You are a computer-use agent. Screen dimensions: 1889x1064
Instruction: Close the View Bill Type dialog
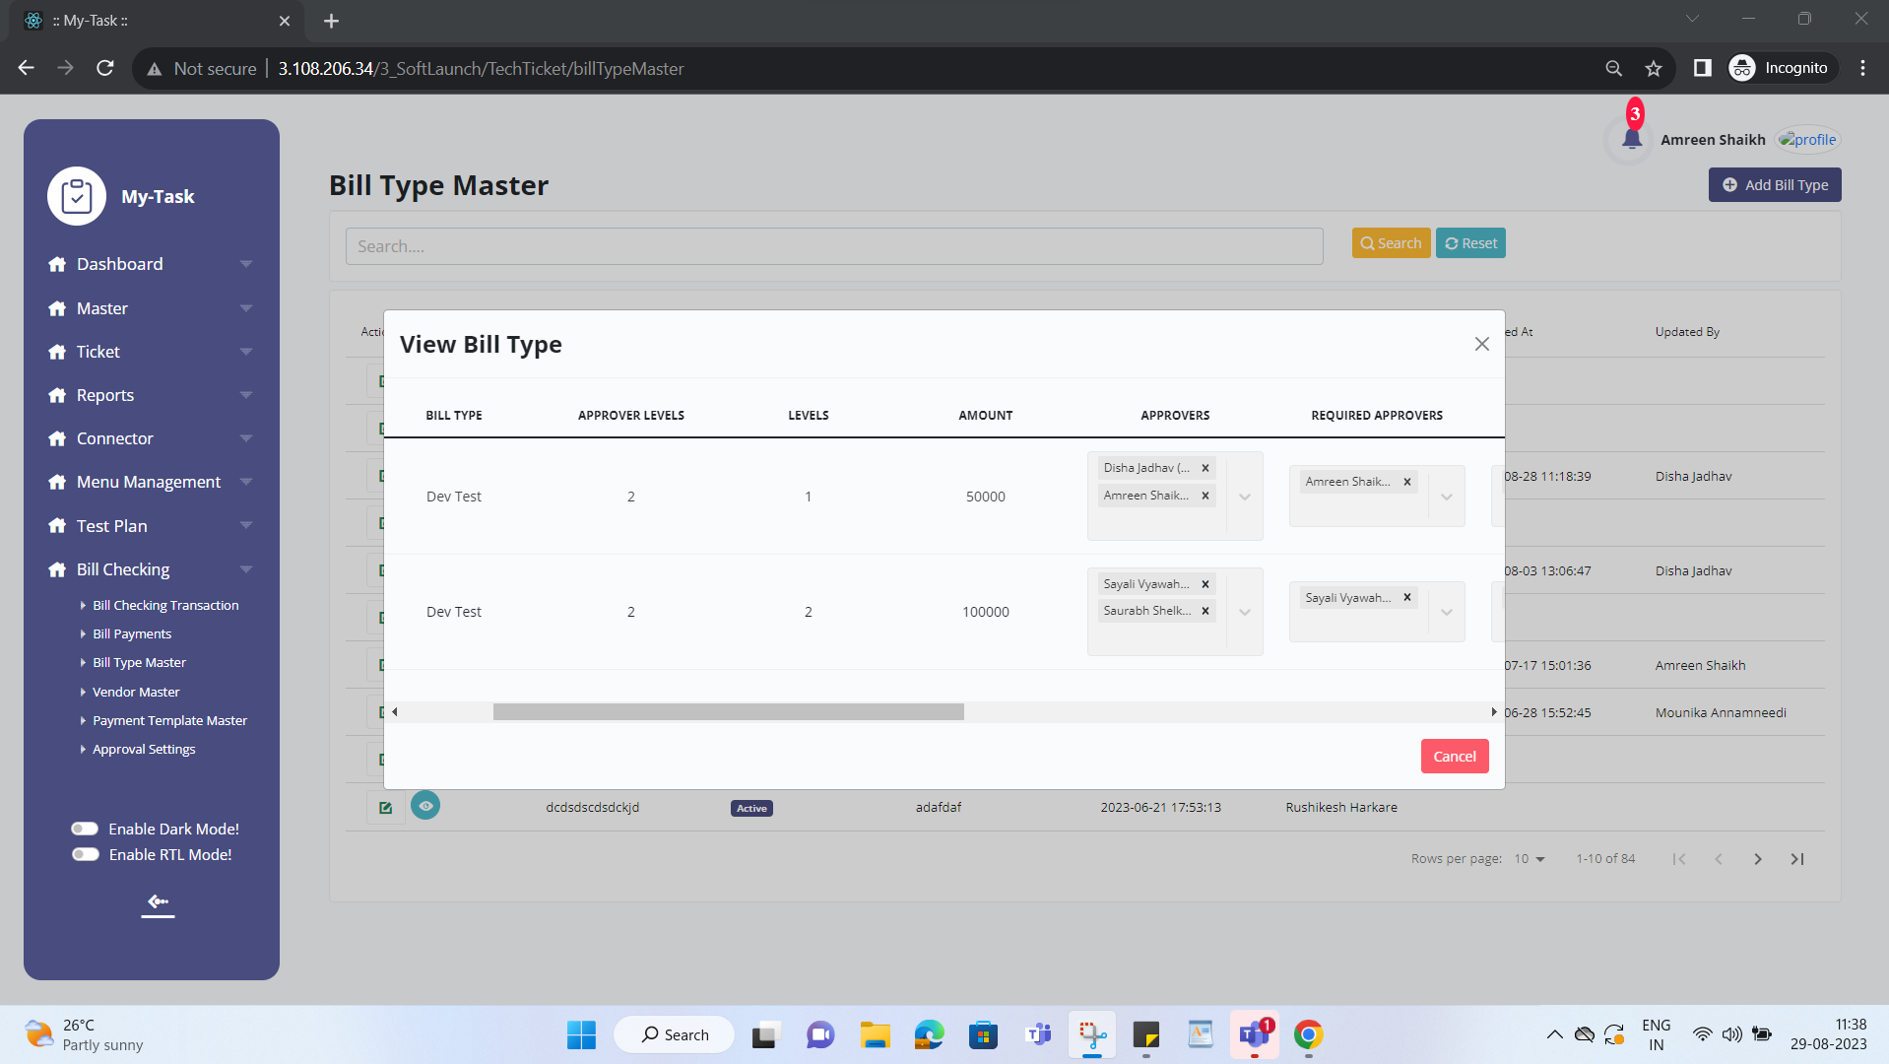click(x=1481, y=344)
